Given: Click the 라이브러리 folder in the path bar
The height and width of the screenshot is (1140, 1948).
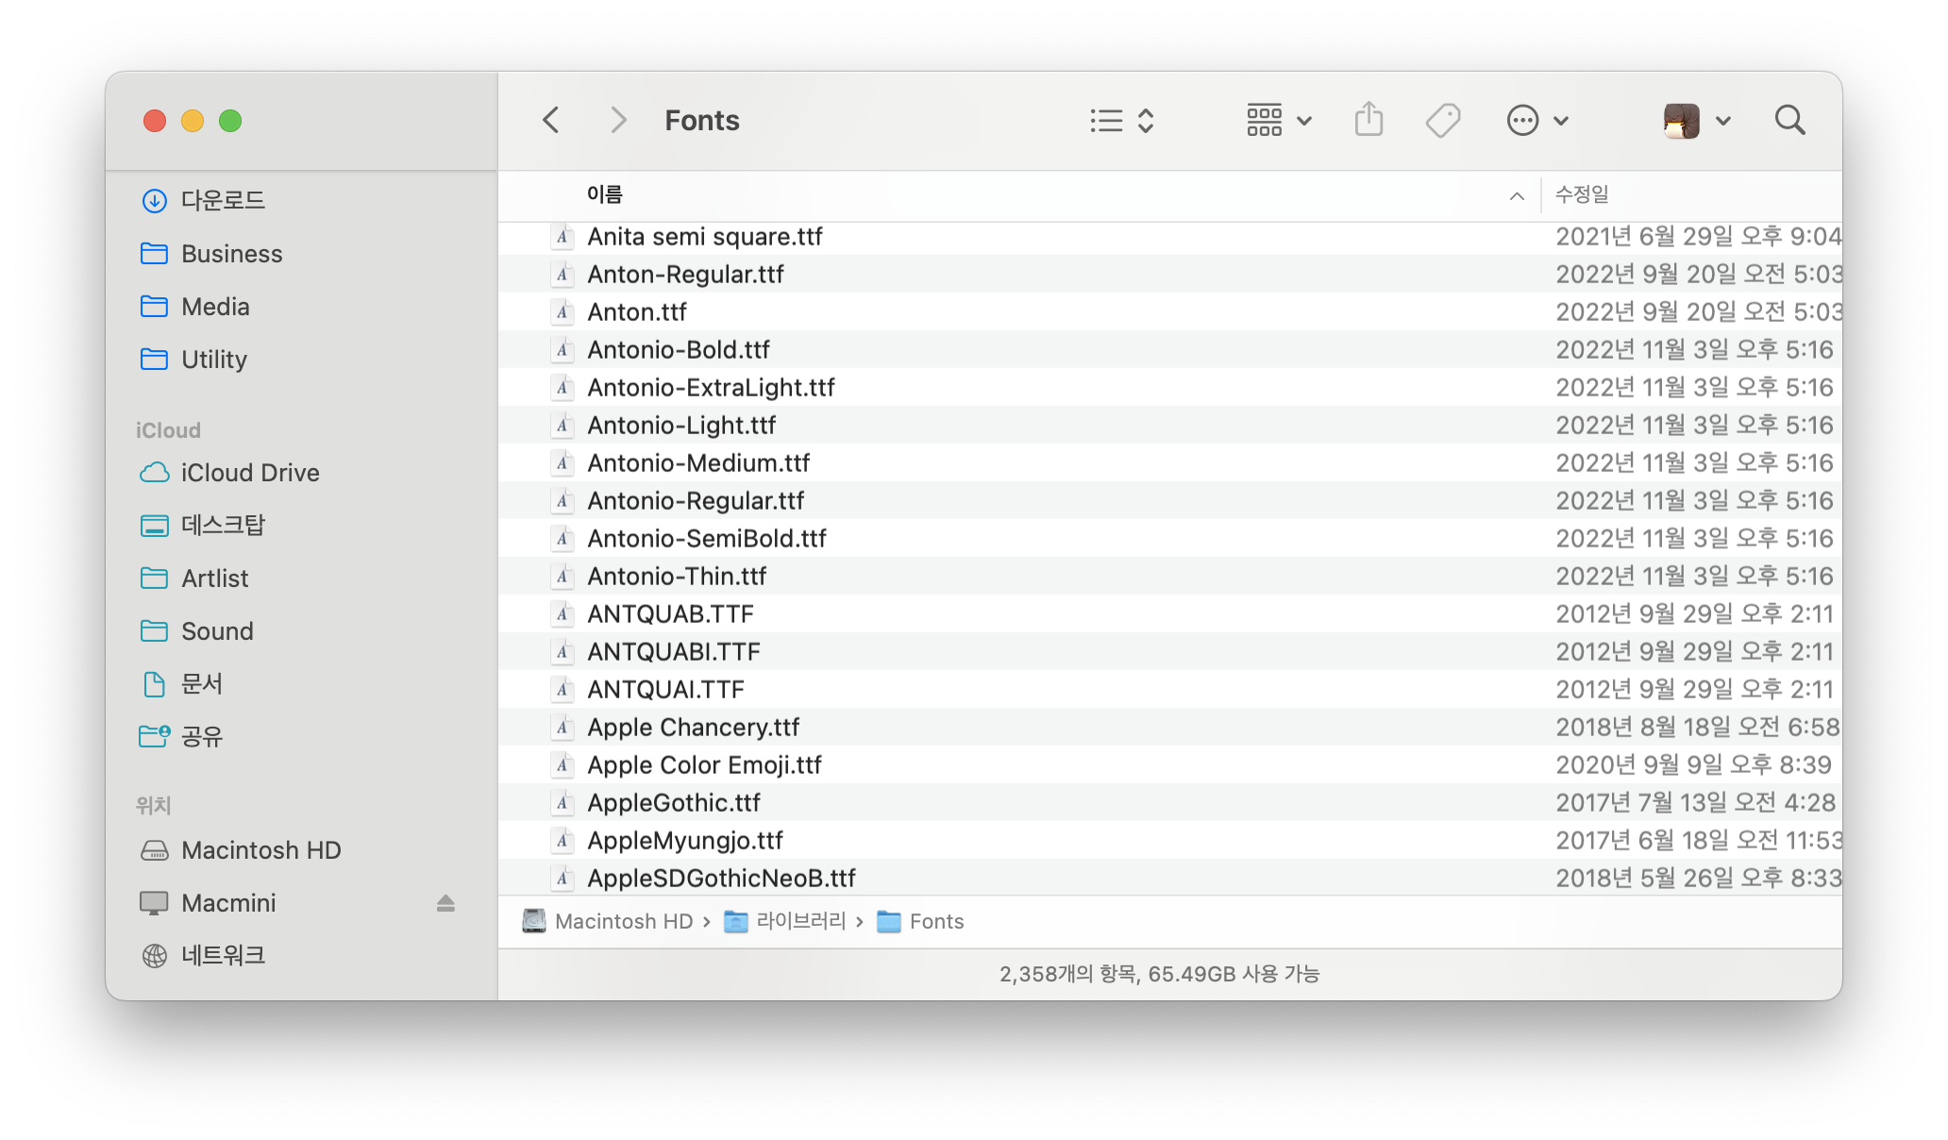Looking at the screenshot, I should tap(800, 922).
